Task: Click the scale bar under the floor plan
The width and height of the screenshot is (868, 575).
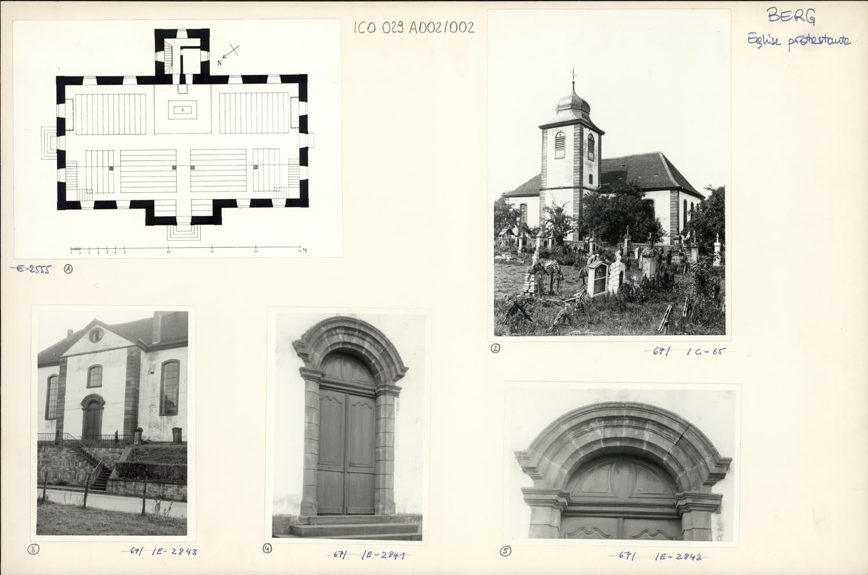Action: (x=187, y=250)
